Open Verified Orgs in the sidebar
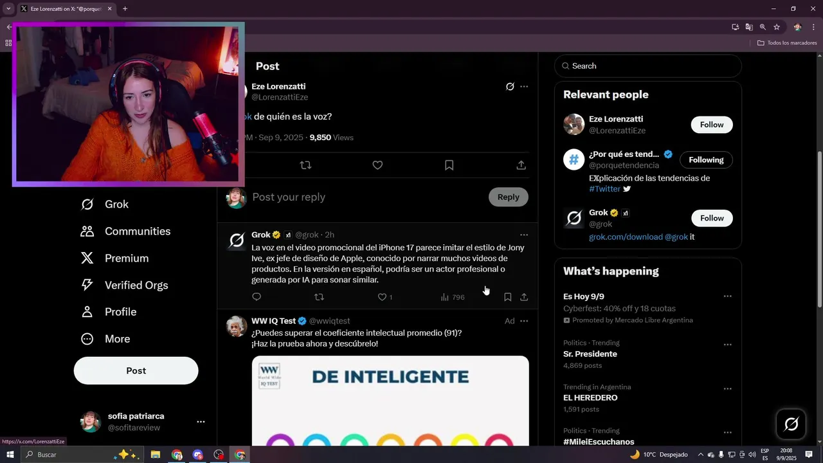This screenshot has height=463, width=823. (124, 286)
